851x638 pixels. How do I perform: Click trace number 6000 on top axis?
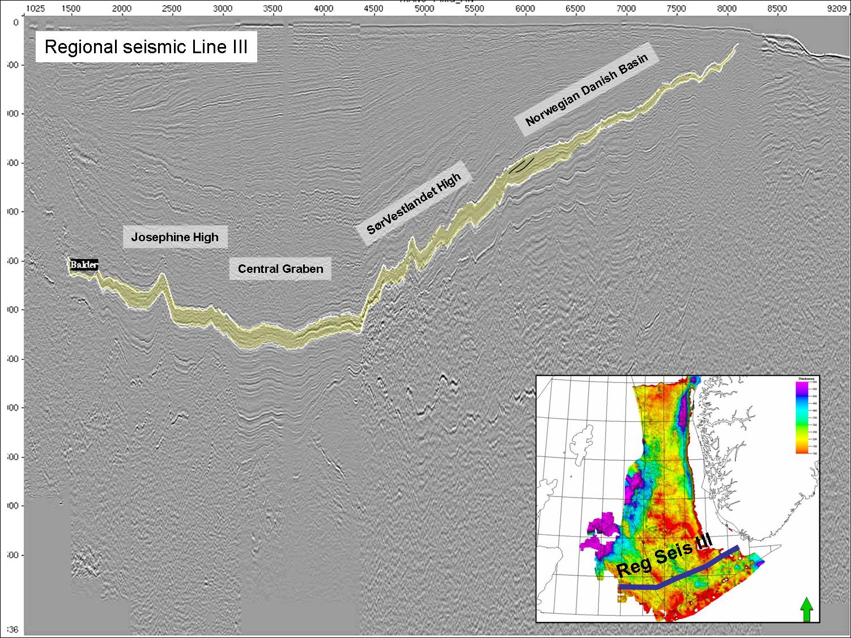pos(525,9)
